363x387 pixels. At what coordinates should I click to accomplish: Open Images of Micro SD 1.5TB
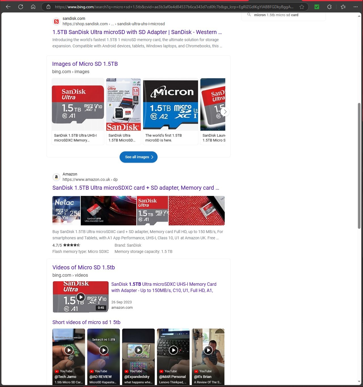[85, 64]
